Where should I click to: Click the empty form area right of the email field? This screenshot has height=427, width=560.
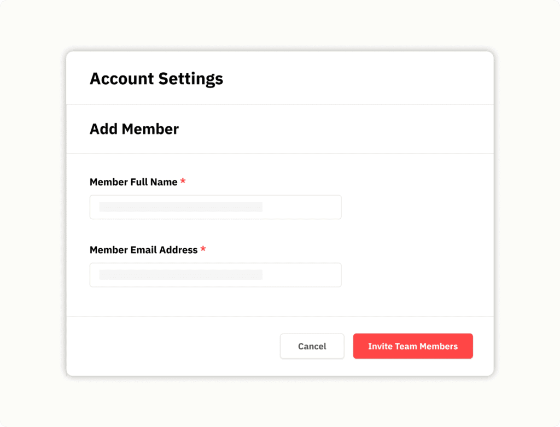[x=416, y=275]
